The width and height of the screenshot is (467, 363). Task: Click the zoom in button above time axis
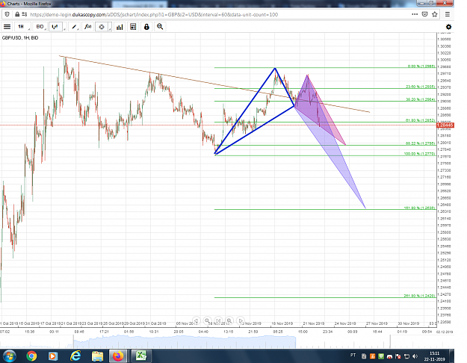click(229, 320)
